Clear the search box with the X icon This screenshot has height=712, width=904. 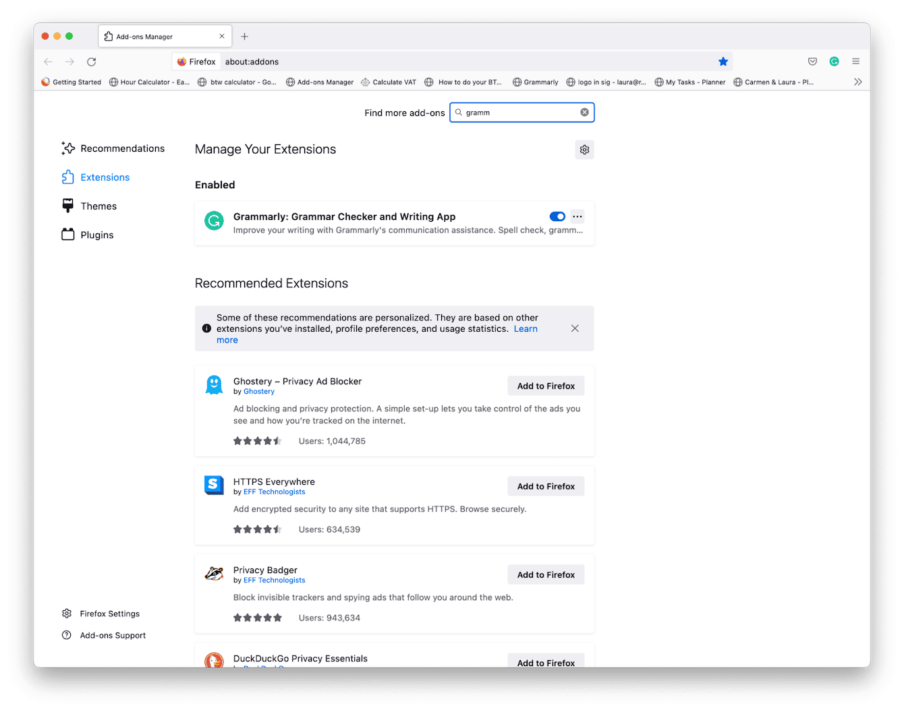584,112
